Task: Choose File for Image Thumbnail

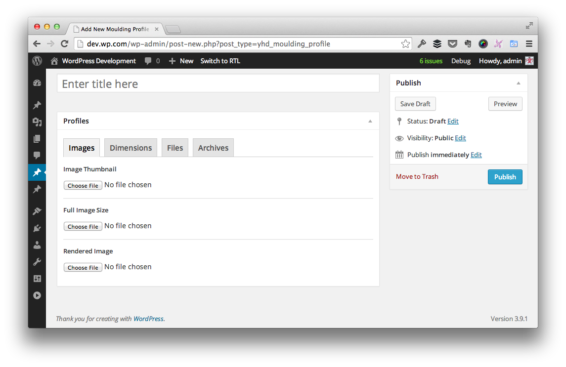Action: (83, 186)
